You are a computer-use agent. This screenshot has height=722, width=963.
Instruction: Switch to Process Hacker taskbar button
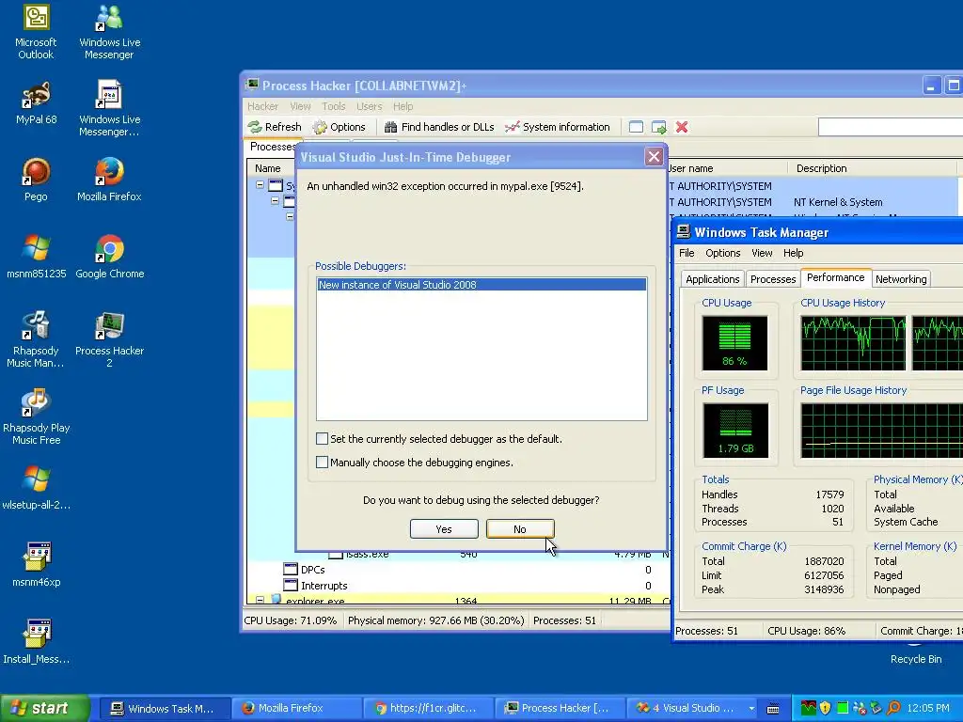tap(560, 708)
